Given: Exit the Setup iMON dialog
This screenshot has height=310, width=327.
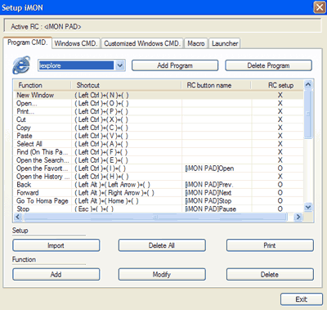Looking at the screenshot, I should [302, 299].
